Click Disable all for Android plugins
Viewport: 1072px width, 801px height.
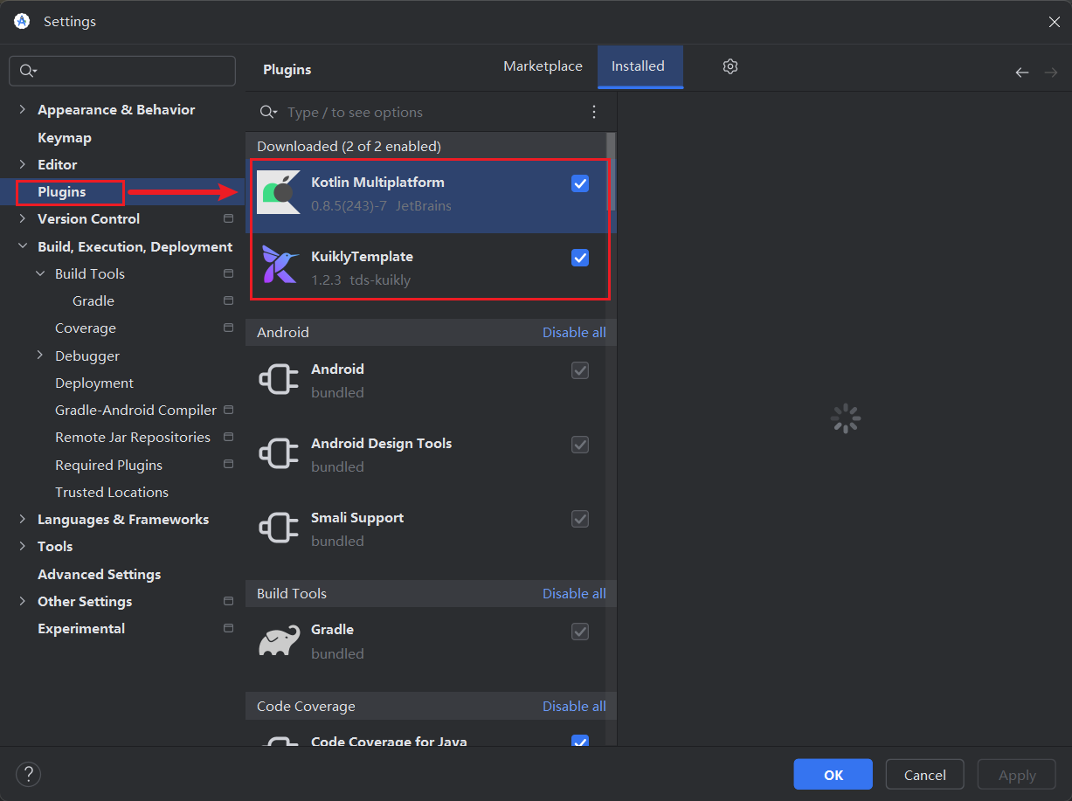tap(574, 332)
